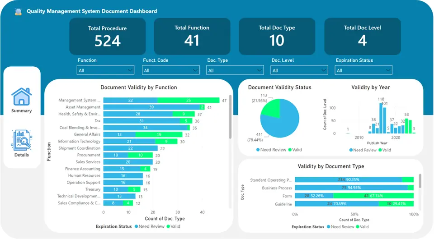Switch to the Details page label
The width and height of the screenshot is (434, 239).
pos(21,155)
